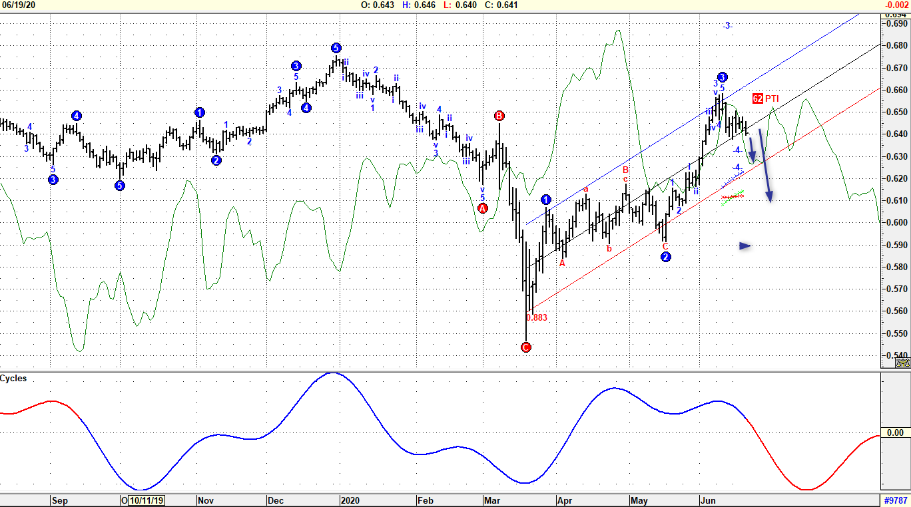Select the red circled C wave marker
The width and height of the screenshot is (911, 507).
point(526,347)
